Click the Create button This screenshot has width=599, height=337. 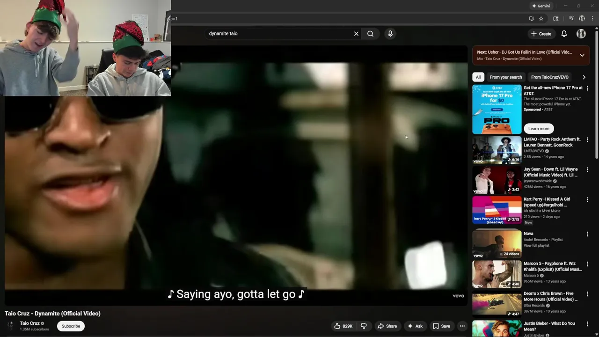click(541, 34)
